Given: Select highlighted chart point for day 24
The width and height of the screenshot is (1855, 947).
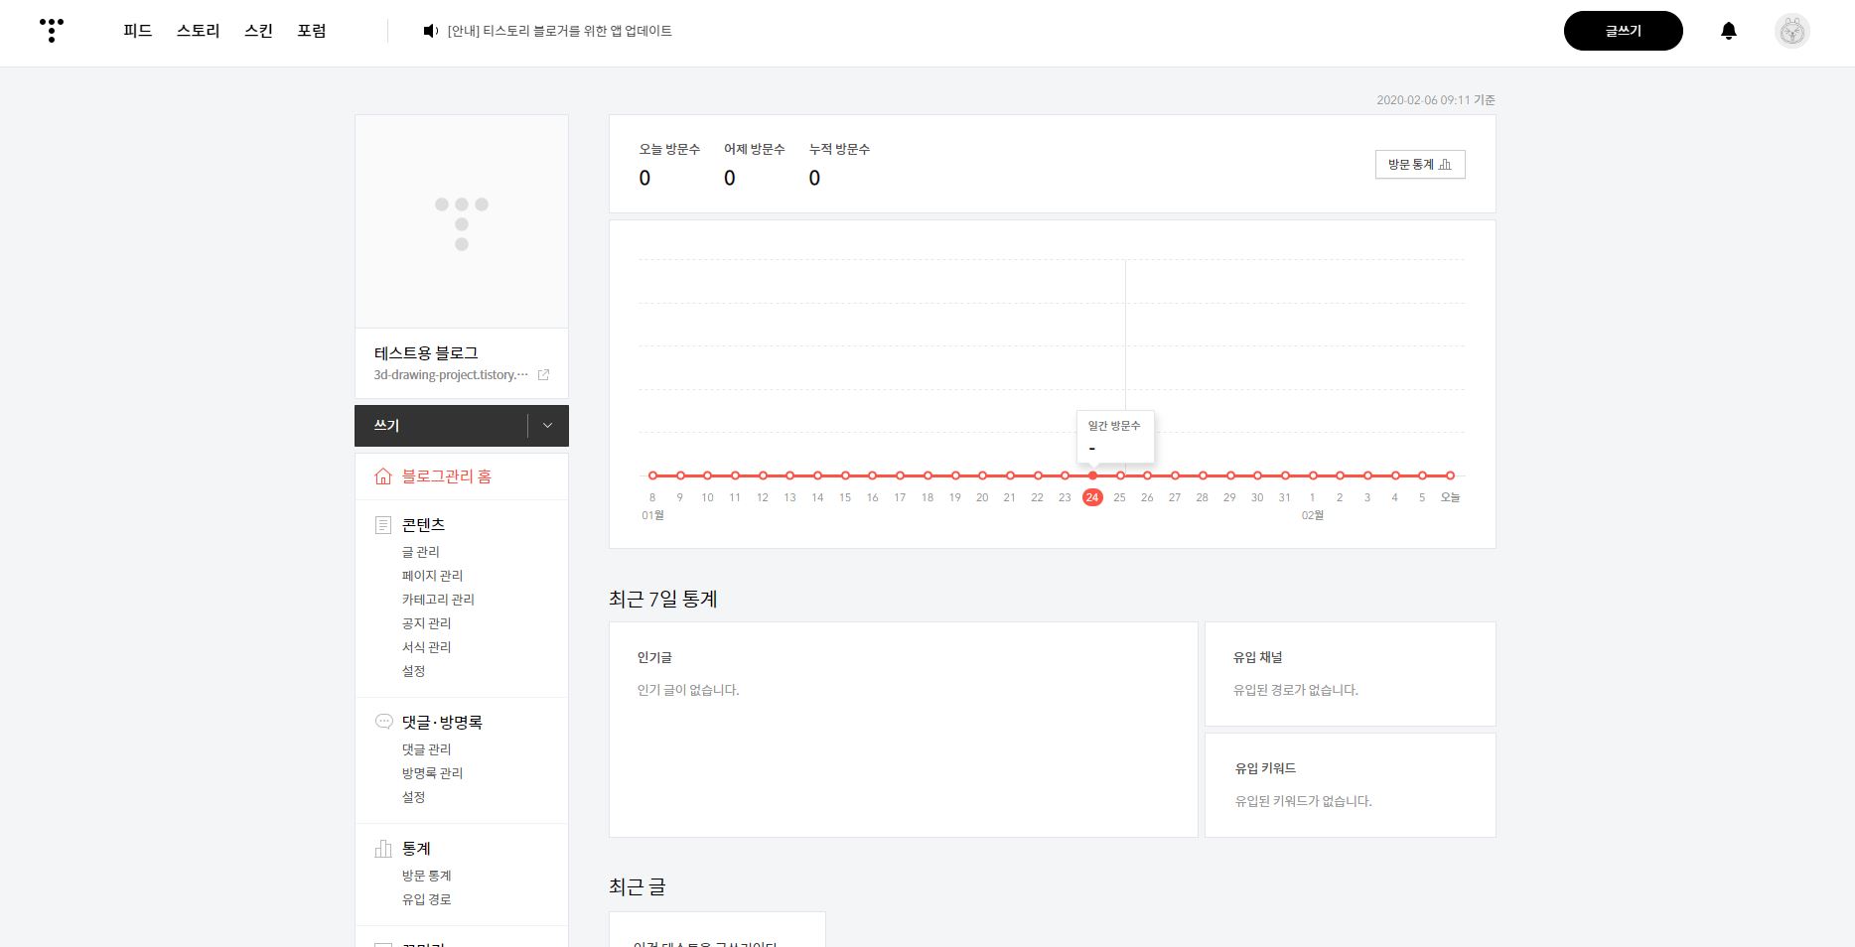Looking at the screenshot, I should [x=1092, y=475].
